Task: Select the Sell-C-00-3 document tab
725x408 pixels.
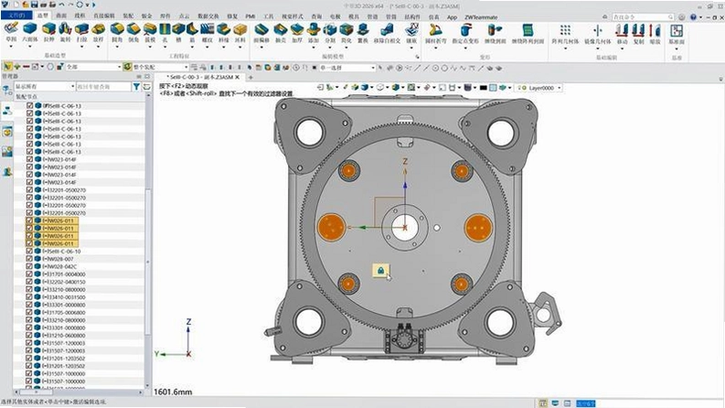Action: click(198, 77)
